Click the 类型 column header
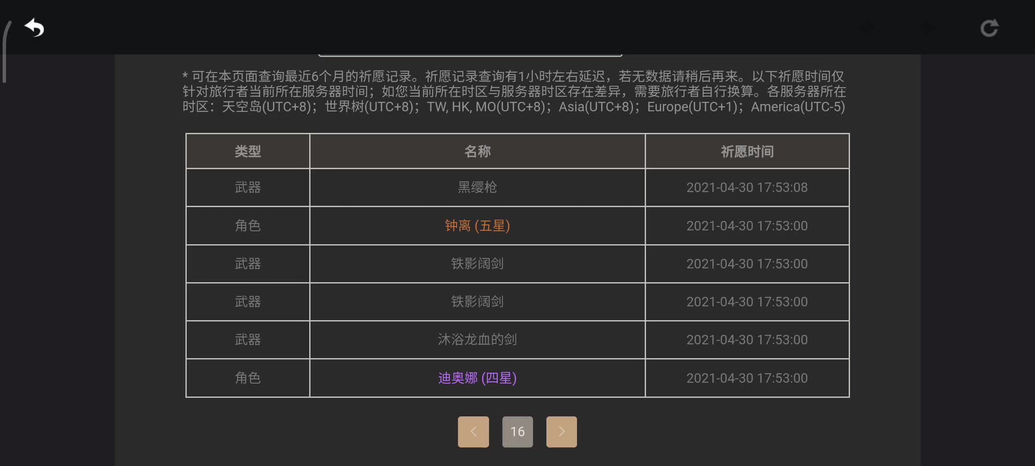This screenshot has width=1035, height=466. (248, 151)
